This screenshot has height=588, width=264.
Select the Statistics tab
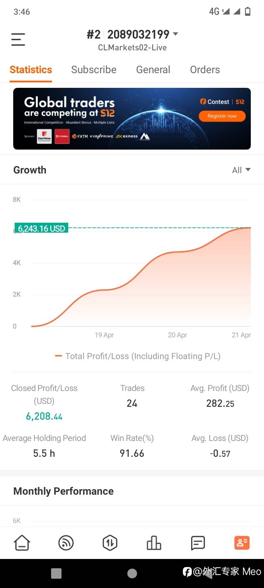31,70
